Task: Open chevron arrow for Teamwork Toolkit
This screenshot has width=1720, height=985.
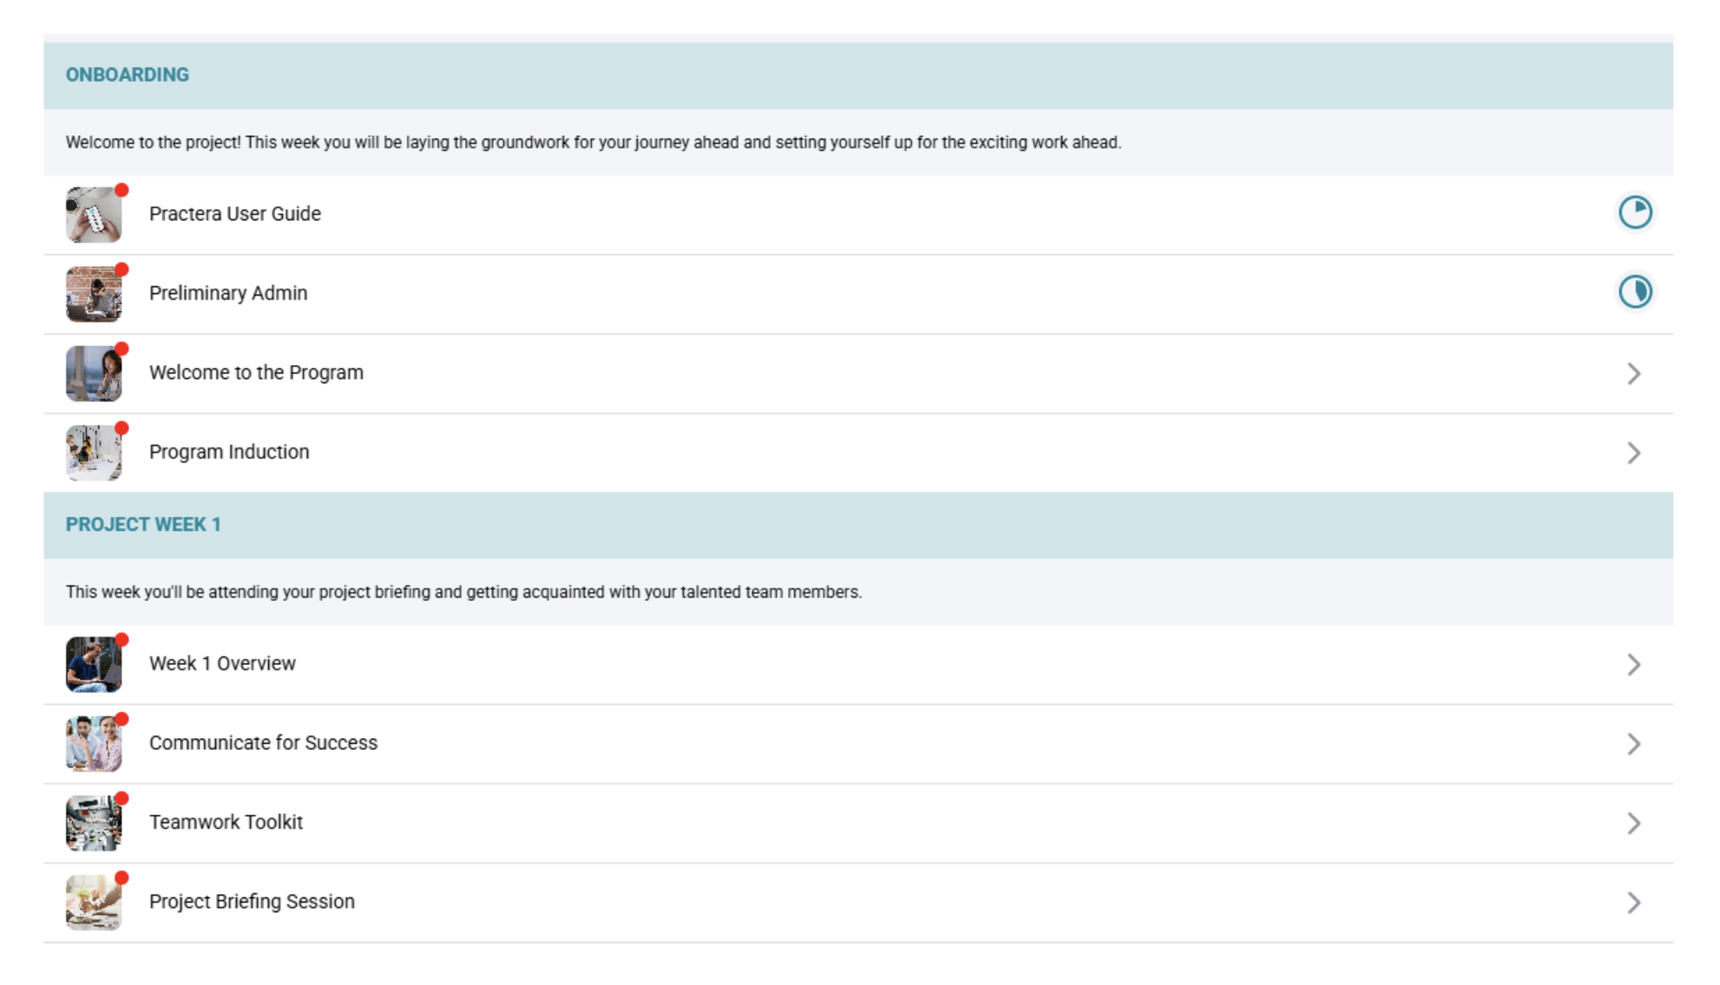Action: tap(1633, 823)
